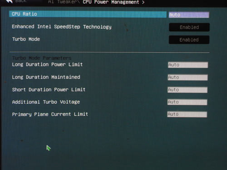227x170 pixels.
Task: Click Turbo Mode Parameters heading
Action: click(x=42, y=58)
